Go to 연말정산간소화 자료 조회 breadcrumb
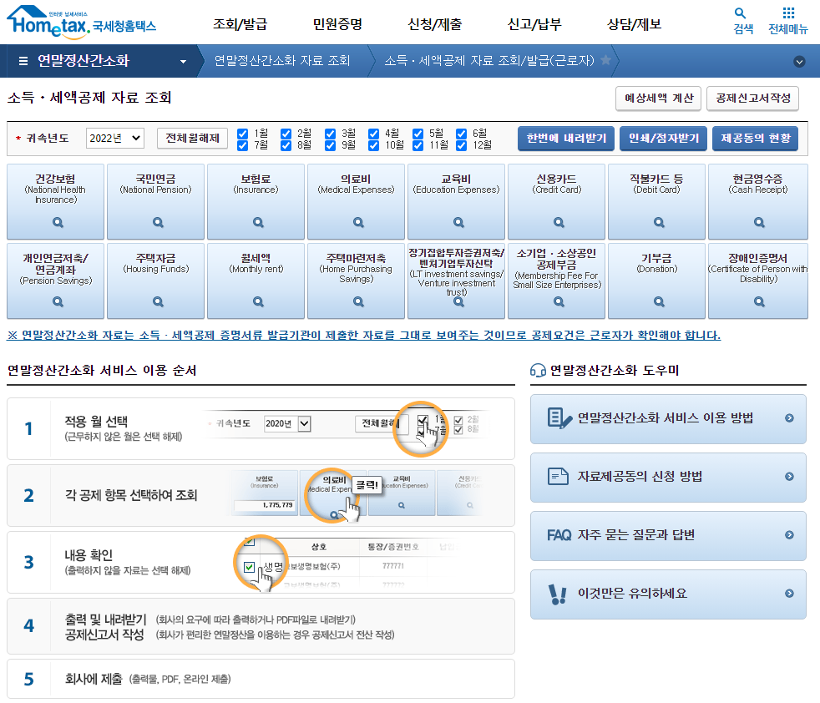820x703 pixels. click(282, 61)
